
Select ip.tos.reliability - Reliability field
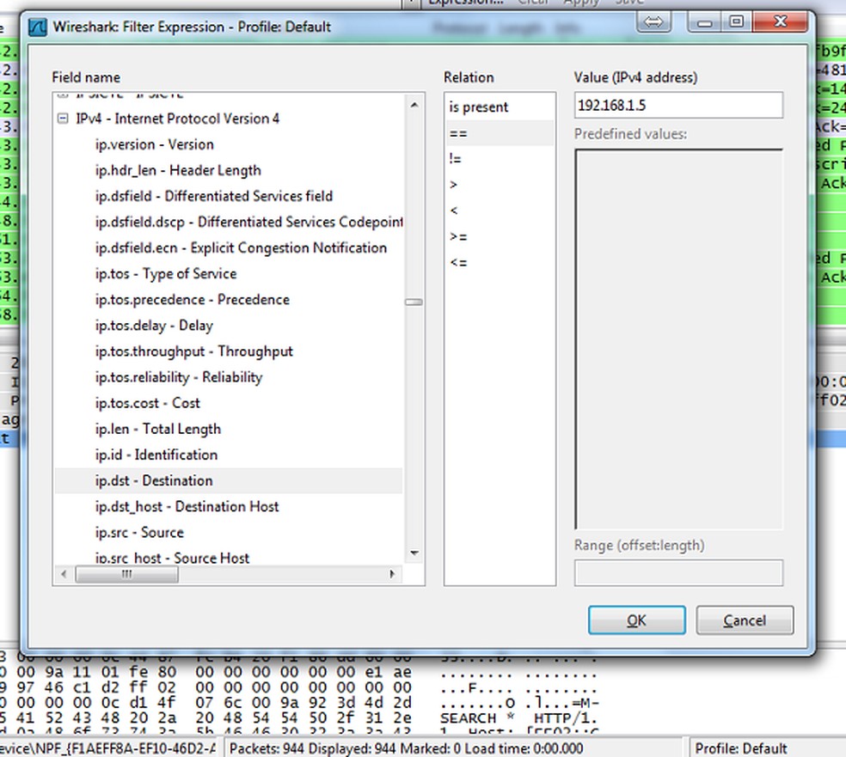pos(179,377)
